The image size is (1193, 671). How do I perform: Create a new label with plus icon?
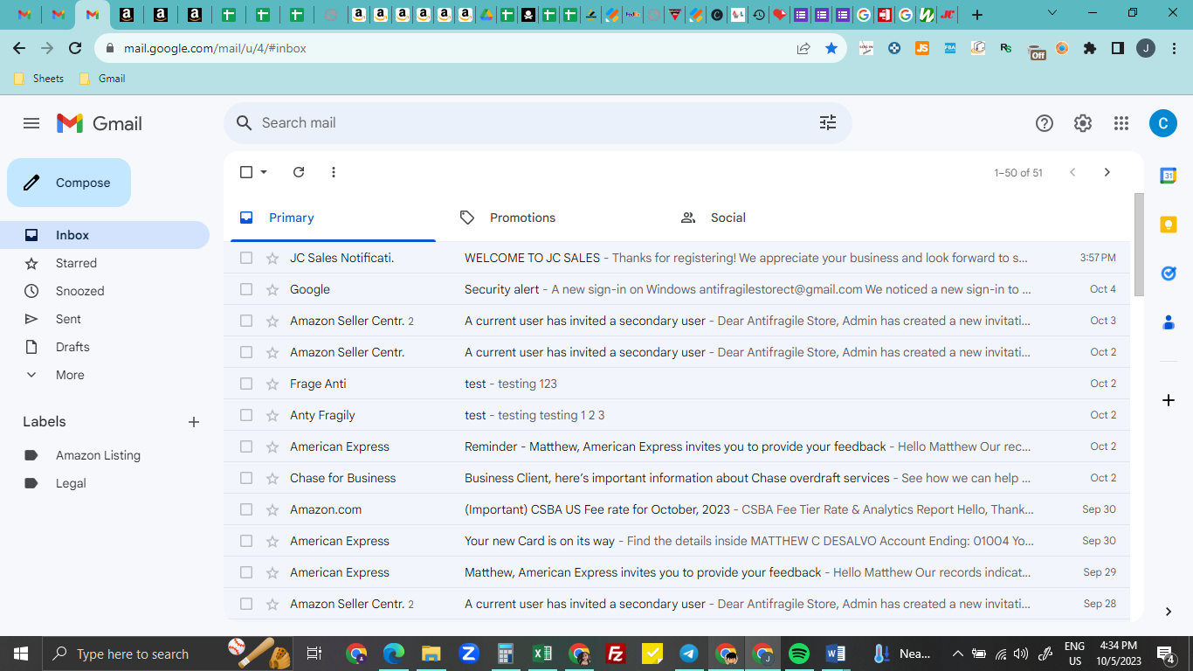point(194,422)
